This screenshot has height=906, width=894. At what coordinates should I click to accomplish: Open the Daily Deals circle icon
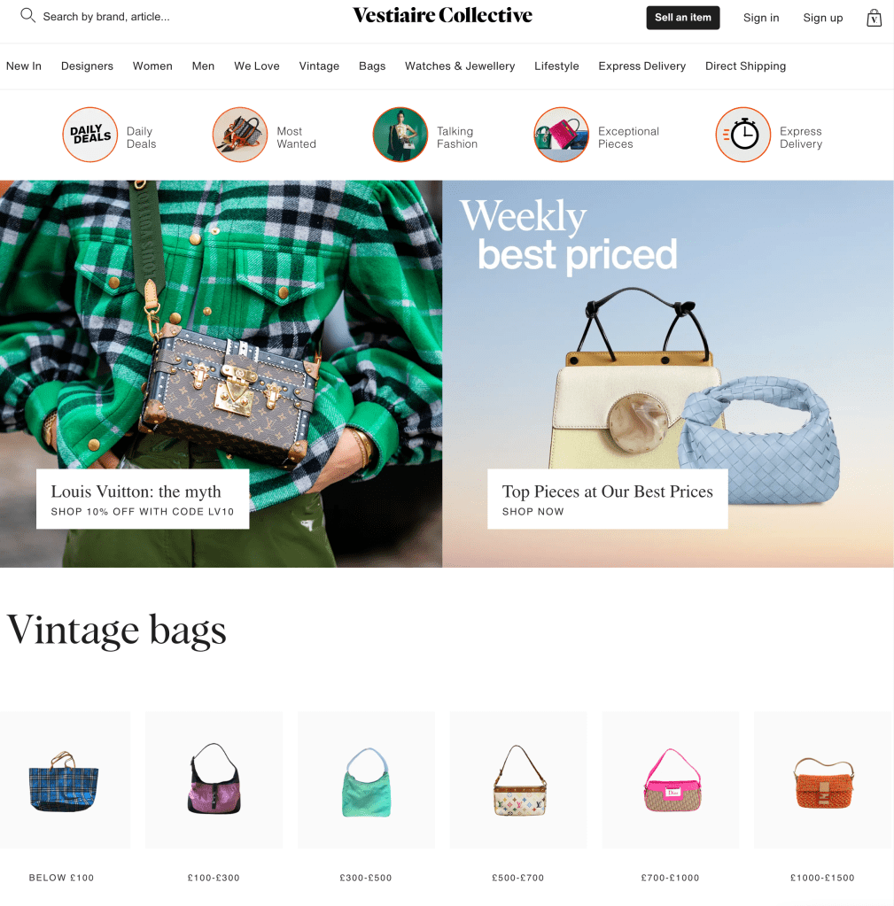[90, 135]
